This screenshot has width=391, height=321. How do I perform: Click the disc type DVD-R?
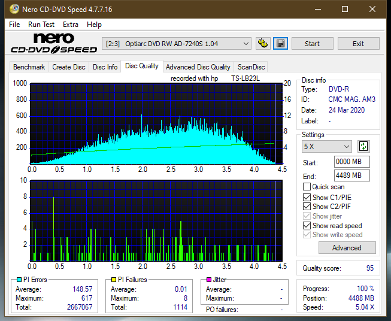(x=339, y=89)
